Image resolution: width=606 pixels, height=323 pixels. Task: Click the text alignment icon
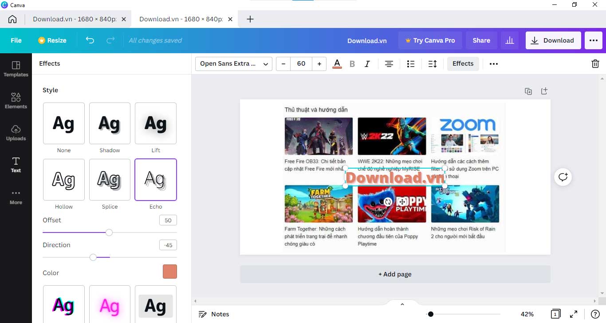click(389, 64)
